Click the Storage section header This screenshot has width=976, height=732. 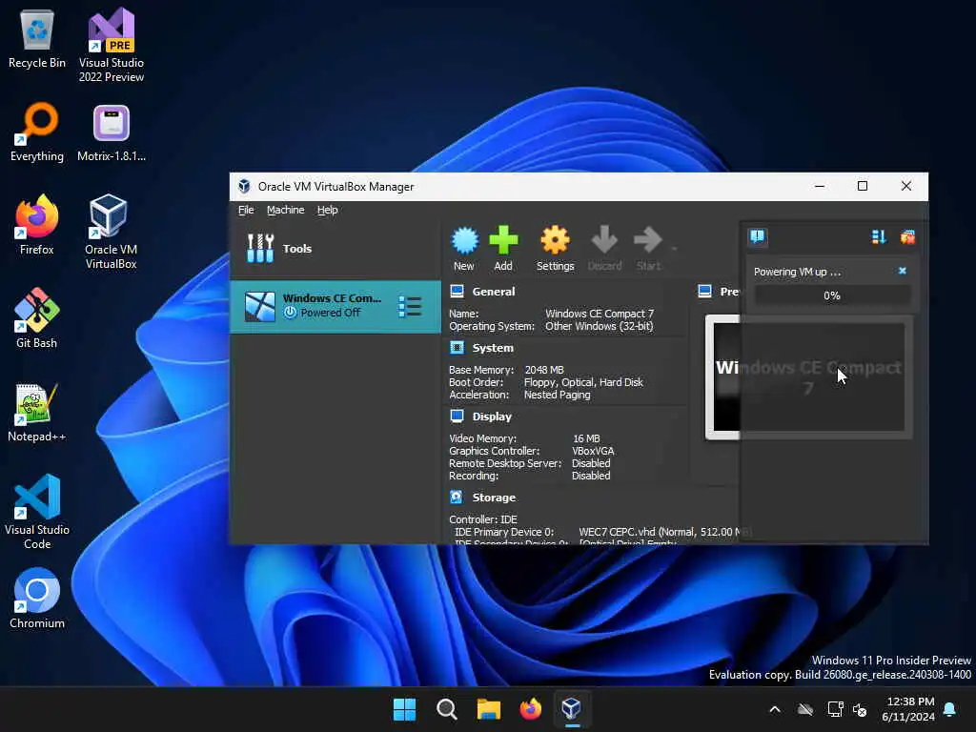(x=494, y=498)
